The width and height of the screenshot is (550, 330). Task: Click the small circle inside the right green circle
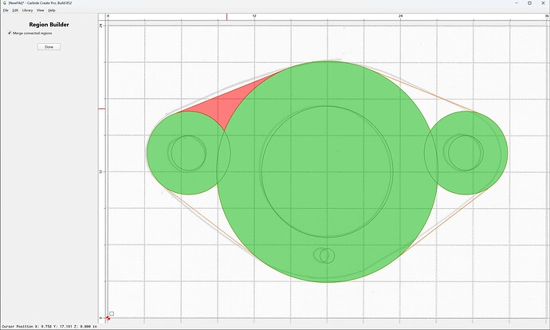[x=466, y=153]
